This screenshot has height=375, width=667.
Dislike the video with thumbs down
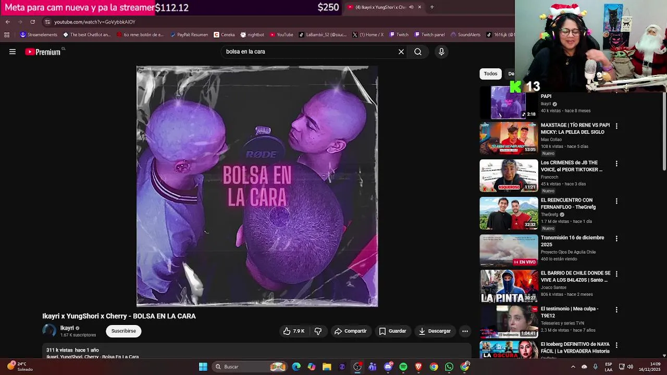point(318,331)
